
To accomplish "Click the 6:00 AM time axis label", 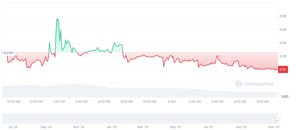I will pos(240,102).
